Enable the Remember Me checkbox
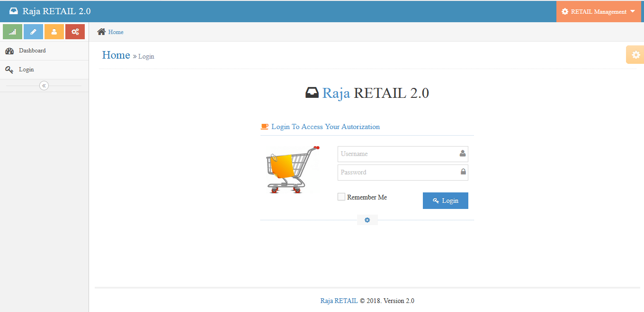Viewport: 644px width, 312px height. click(341, 196)
